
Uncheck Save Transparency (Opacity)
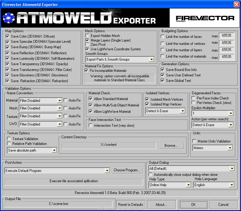pyautogui.click(x=7, y=64)
